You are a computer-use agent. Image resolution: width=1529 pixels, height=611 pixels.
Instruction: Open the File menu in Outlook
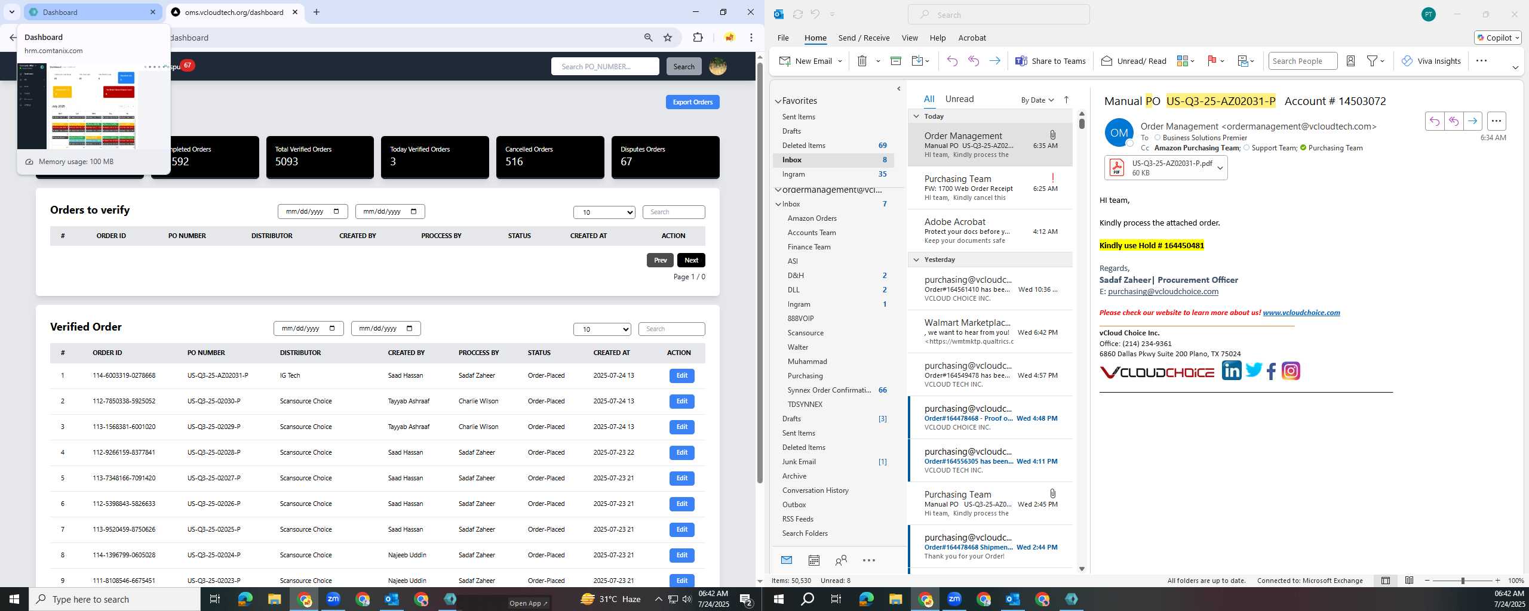[x=782, y=38]
